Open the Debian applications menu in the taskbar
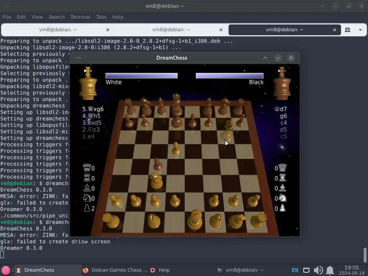 coord(6,270)
